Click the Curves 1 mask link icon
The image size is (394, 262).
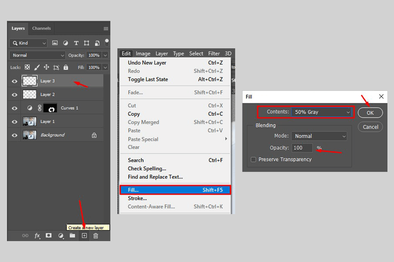click(x=39, y=108)
